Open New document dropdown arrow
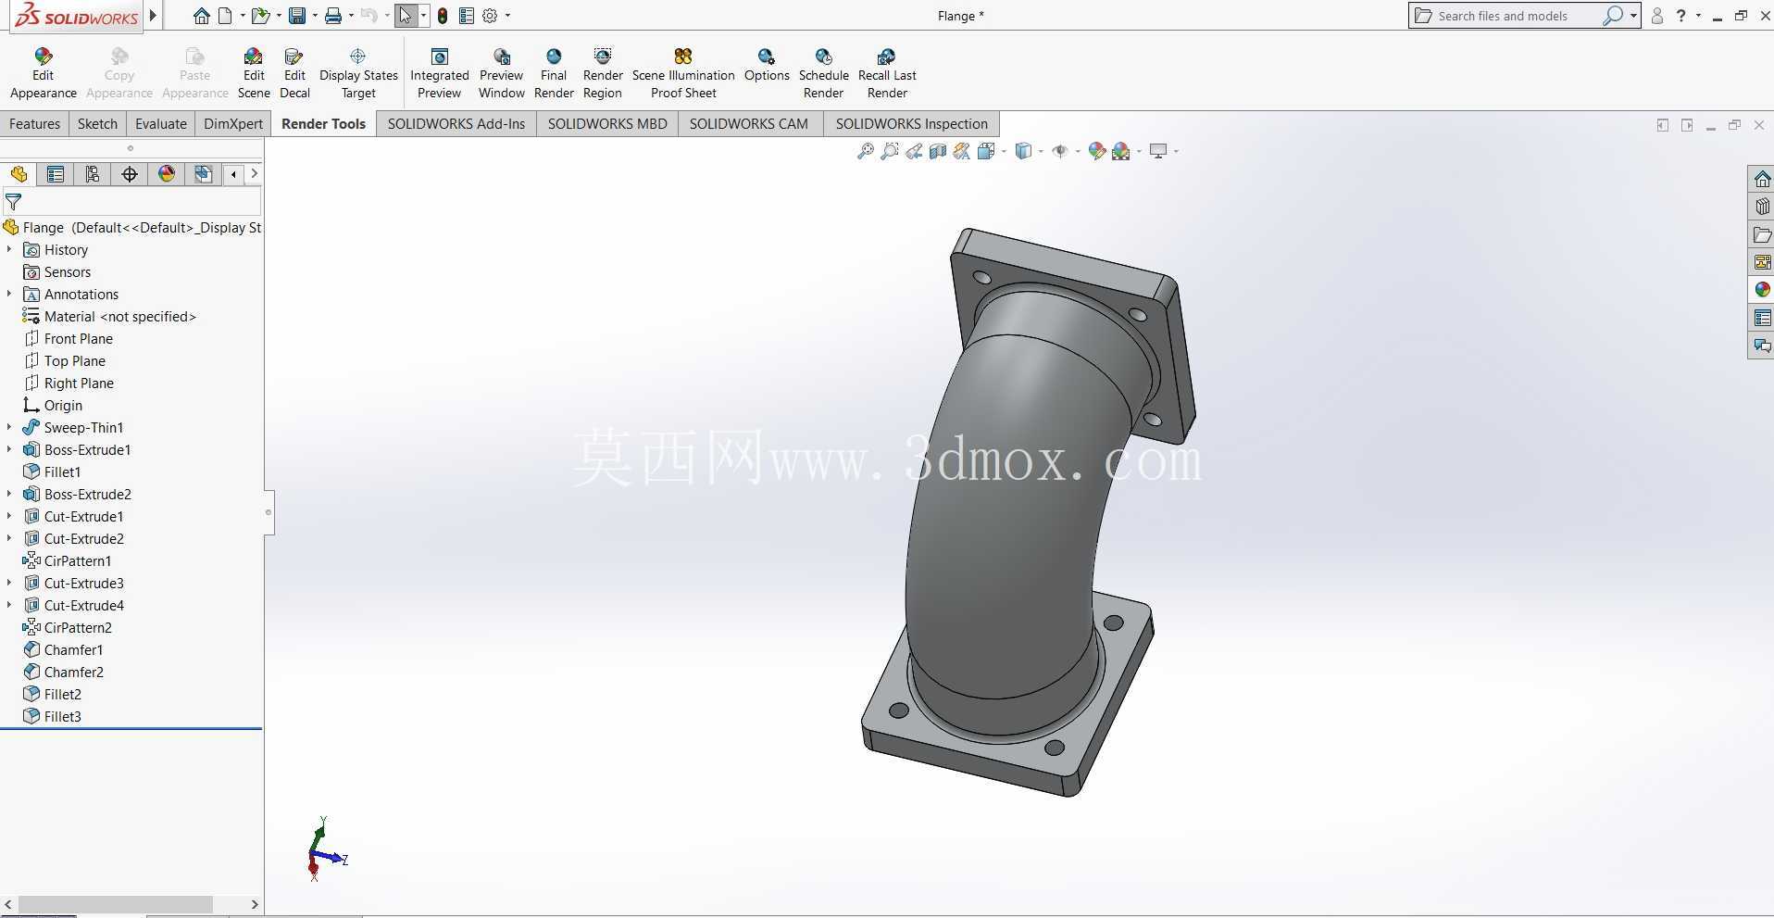Image resolution: width=1774 pixels, height=918 pixels. pyautogui.click(x=243, y=16)
